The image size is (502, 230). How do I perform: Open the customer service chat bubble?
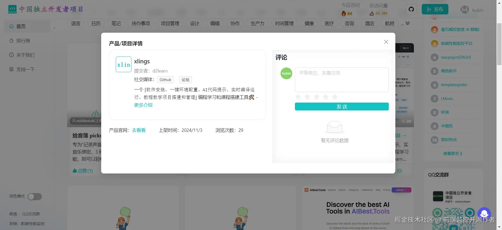point(484,214)
